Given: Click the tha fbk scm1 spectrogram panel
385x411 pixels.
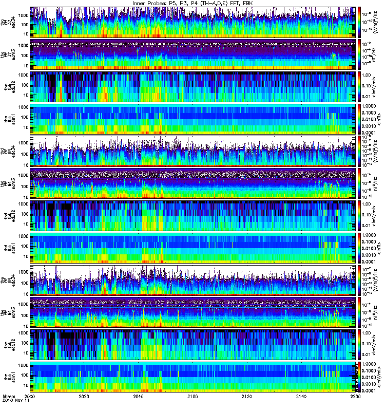Looking at the screenshot, I should [x=193, y=119].
